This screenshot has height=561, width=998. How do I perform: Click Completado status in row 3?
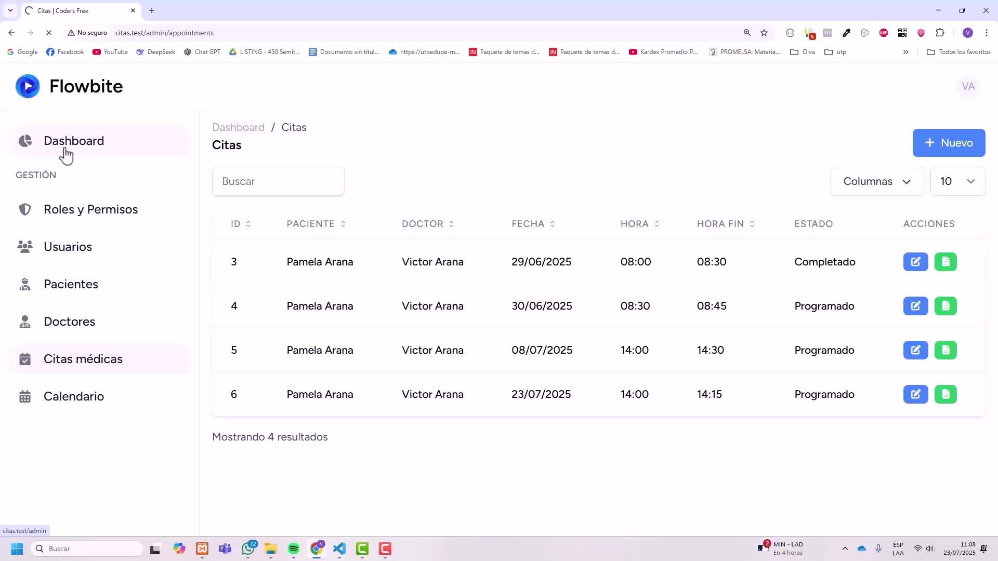(x=824, y=262)
